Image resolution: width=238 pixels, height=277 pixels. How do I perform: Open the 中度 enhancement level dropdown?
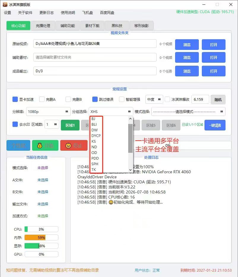click(x=154, y=100)
